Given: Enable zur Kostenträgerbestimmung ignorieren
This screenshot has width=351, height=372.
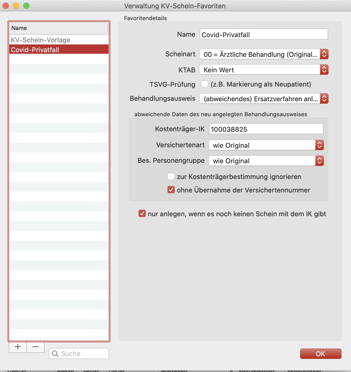Looking at the screenshot, I should coord(171,176).
